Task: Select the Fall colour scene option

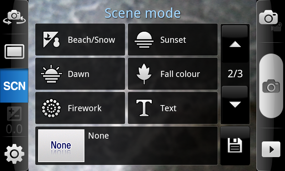Action: pos(173,74)
